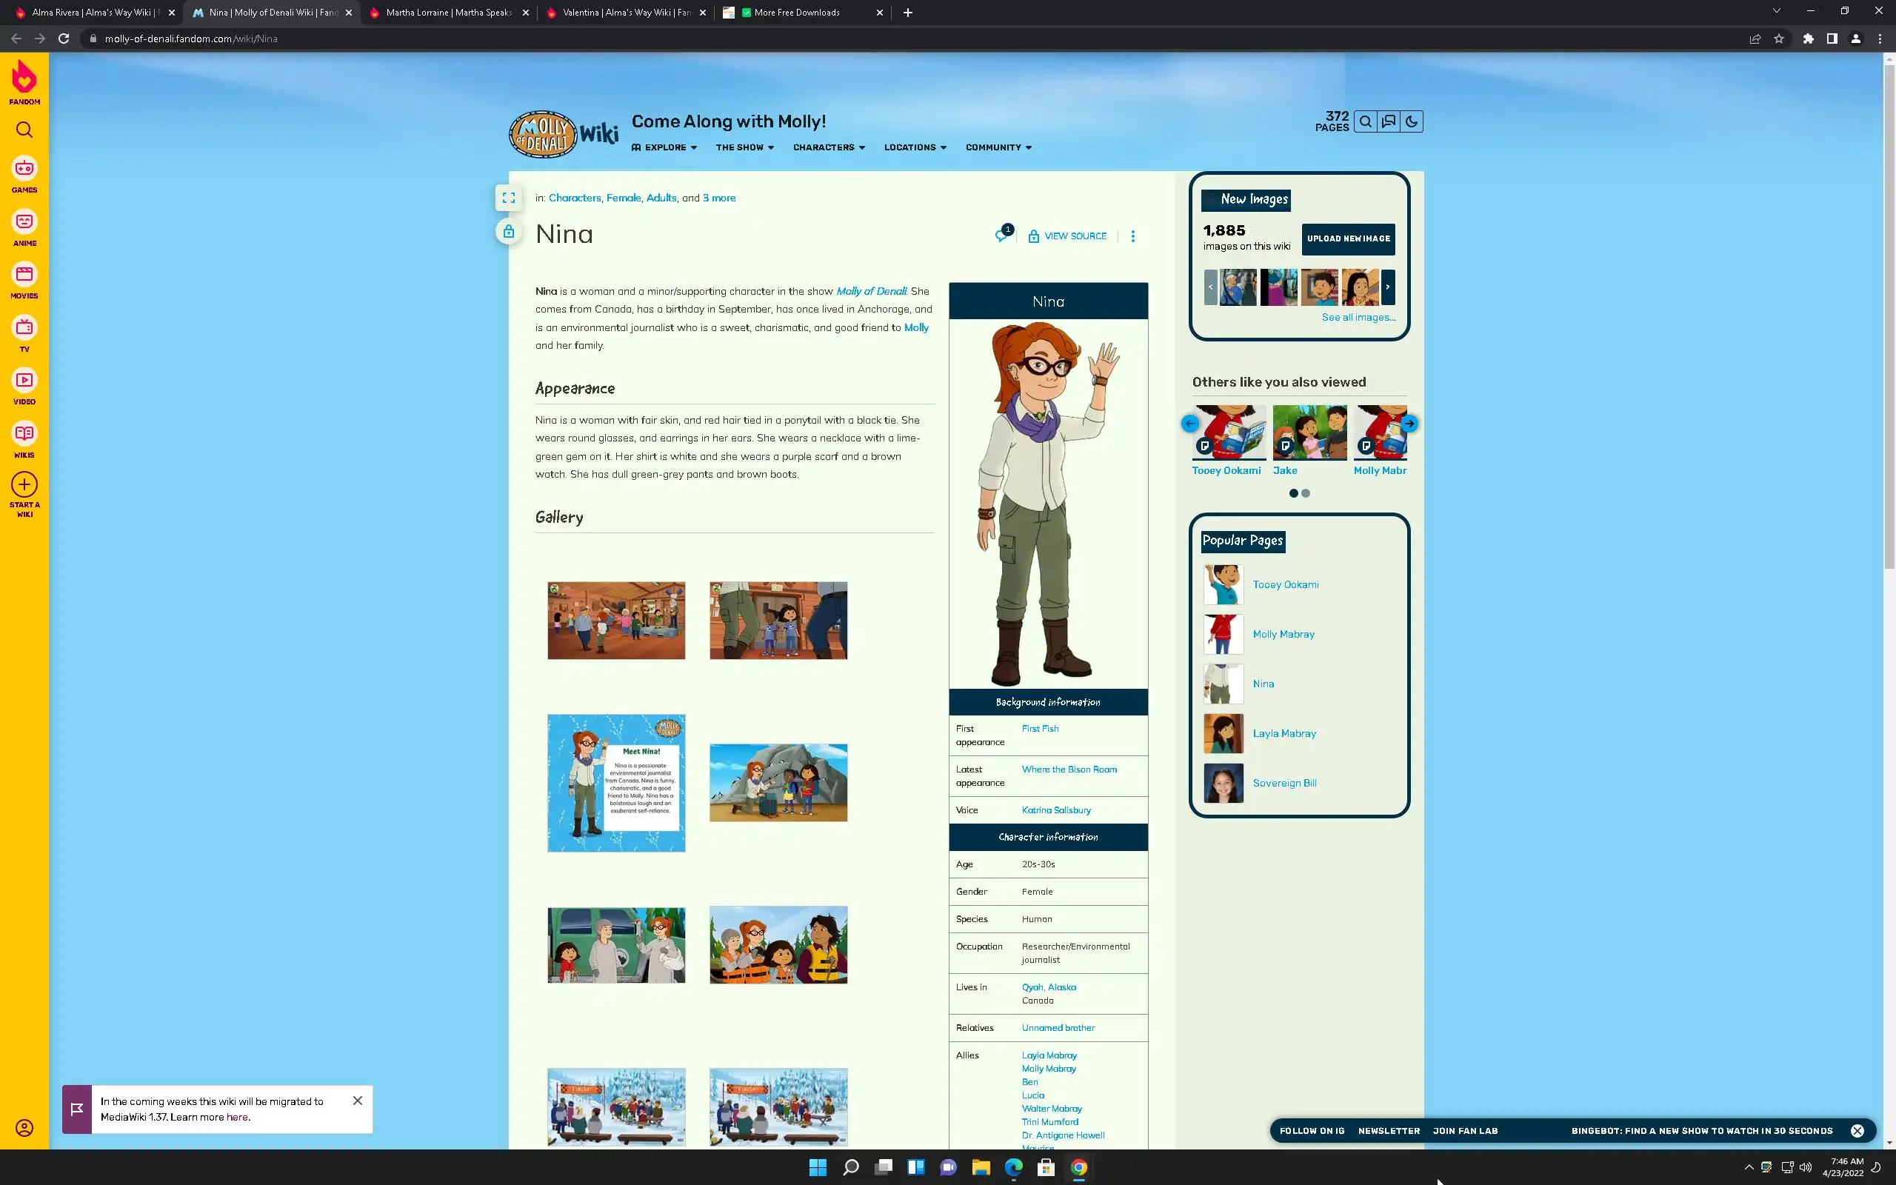This screenshot has width=1896, height=1185.
Task: Open the Community navigation menu
Action: pyautogui.click(x=998, y=147)
